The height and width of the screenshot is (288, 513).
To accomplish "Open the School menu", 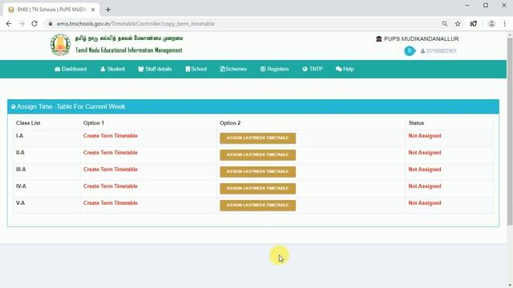I will point(196,69).
